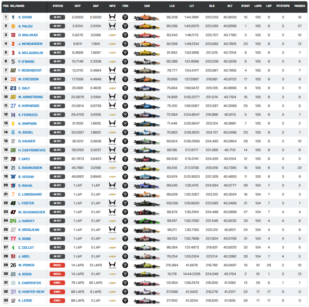309x307 pixels.
Task: Select passes value 27 in Palou row
Action: (300, 26)
